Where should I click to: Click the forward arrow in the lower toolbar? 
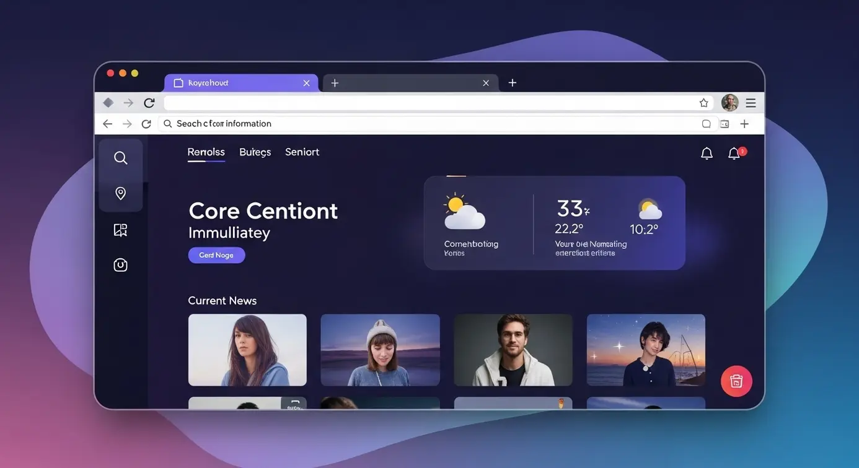pos(127,124)
